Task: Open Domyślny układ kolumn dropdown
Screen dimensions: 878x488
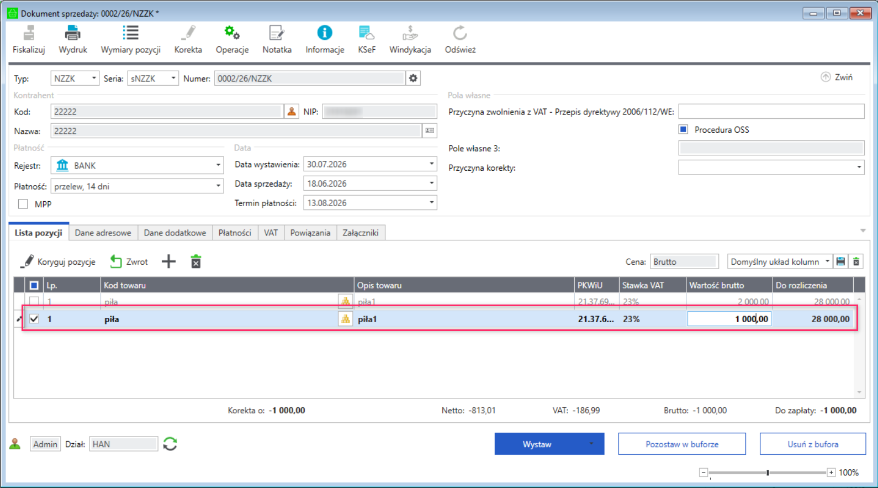Action: pos(827,261)
